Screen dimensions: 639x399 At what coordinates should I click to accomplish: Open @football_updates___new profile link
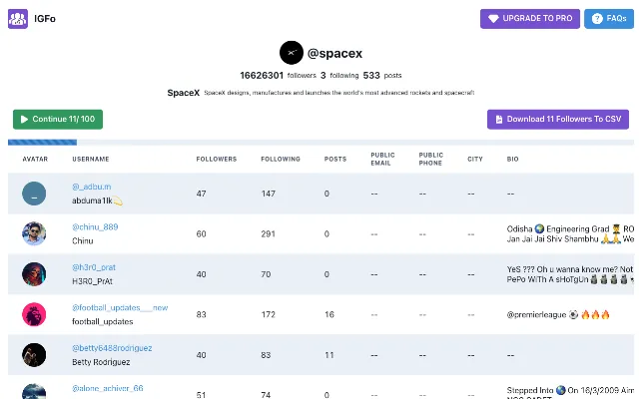pyautogui.click(x=120, y=307)
